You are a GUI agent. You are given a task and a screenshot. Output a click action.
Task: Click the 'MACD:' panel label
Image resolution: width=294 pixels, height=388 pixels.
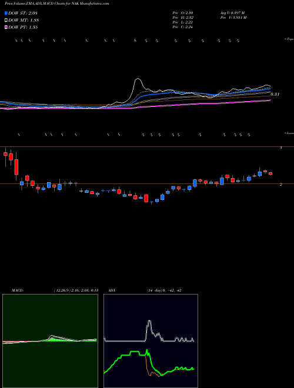[x=17, y=290]
